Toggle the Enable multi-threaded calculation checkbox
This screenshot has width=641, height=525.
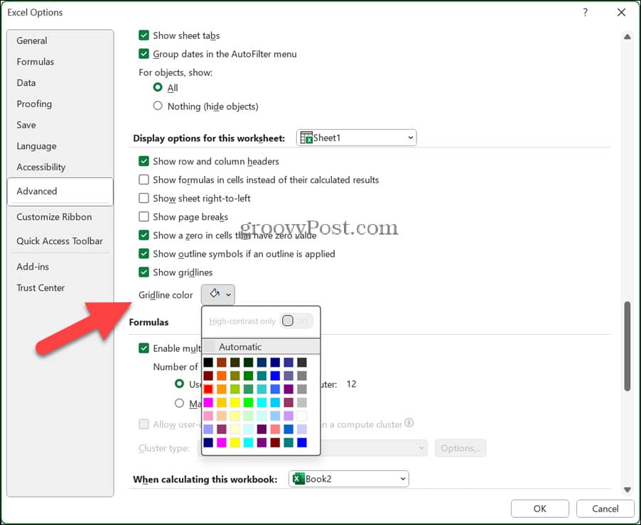click(144, 348)
